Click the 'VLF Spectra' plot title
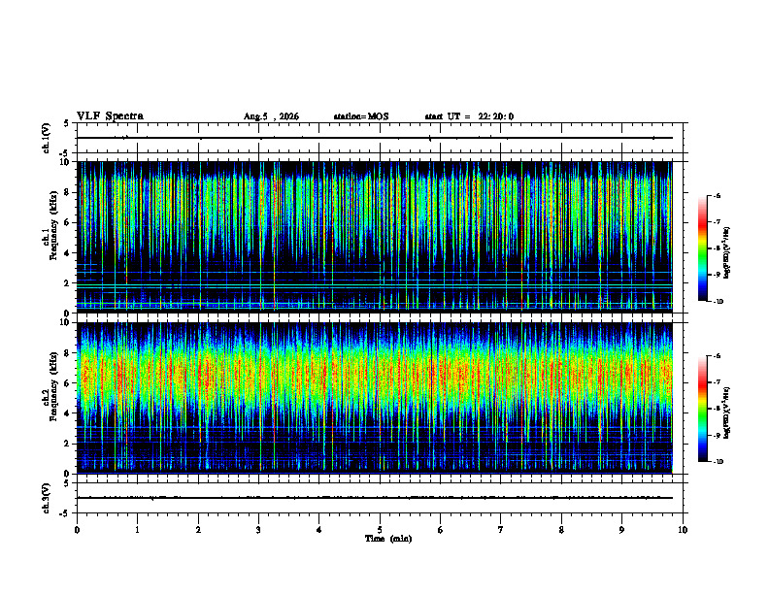 pos(110,116)
